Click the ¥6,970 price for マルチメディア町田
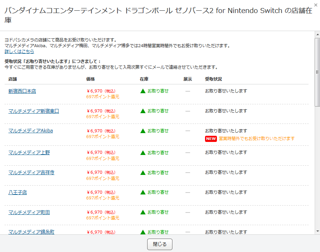 (x=101, y=212)
